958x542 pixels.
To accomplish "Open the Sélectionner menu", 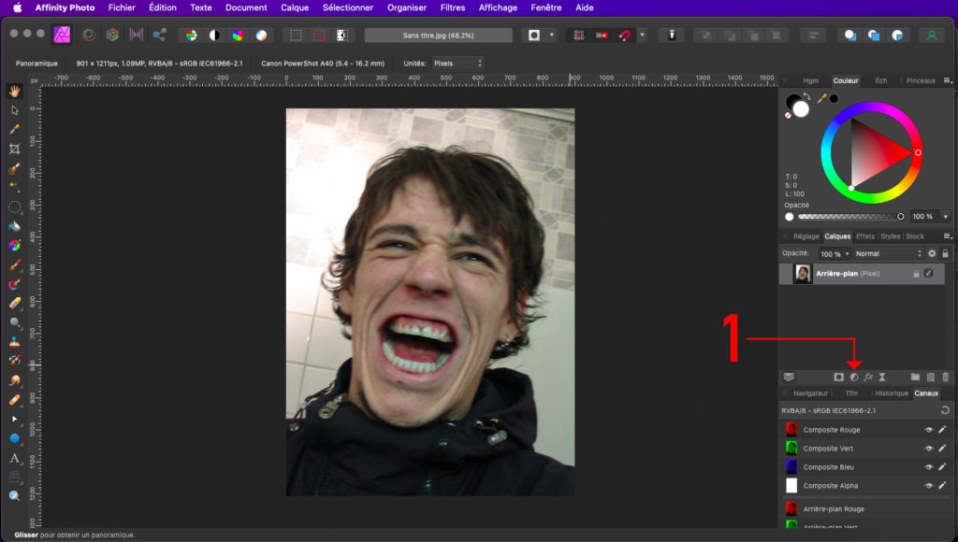I will point(348,7).
